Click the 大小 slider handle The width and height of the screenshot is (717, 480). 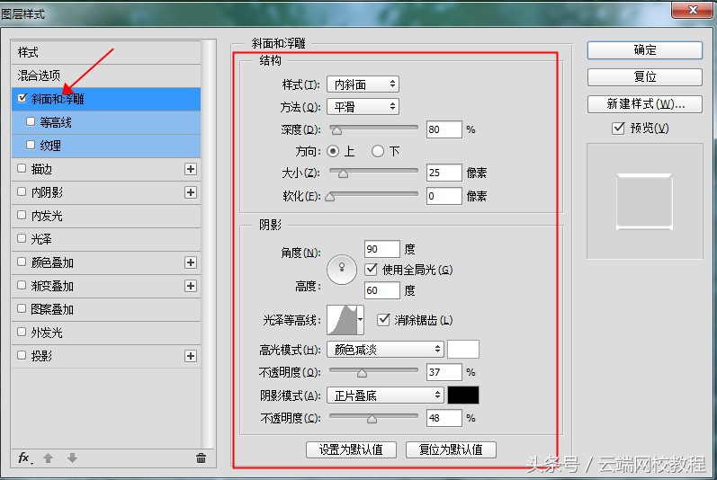click(x=343, y=173)
